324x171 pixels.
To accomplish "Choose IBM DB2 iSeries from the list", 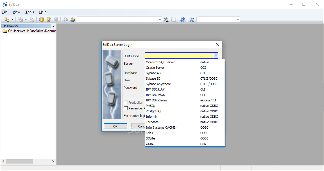I will (185, 100).
